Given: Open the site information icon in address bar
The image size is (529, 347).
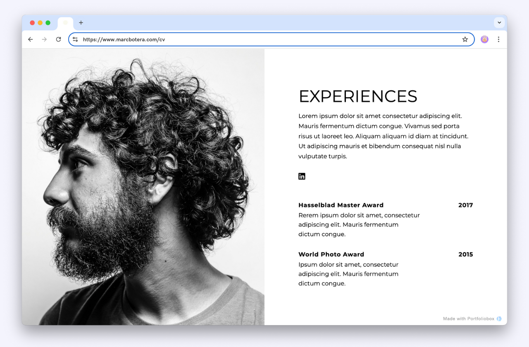Looking at the screenshot, I should coord(75,39).
